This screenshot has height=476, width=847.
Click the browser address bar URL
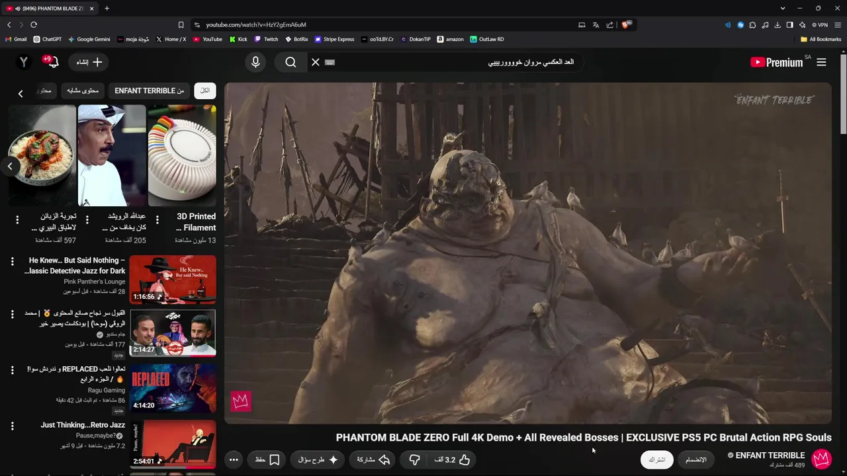pyautogui.click(x=255, y=24)
